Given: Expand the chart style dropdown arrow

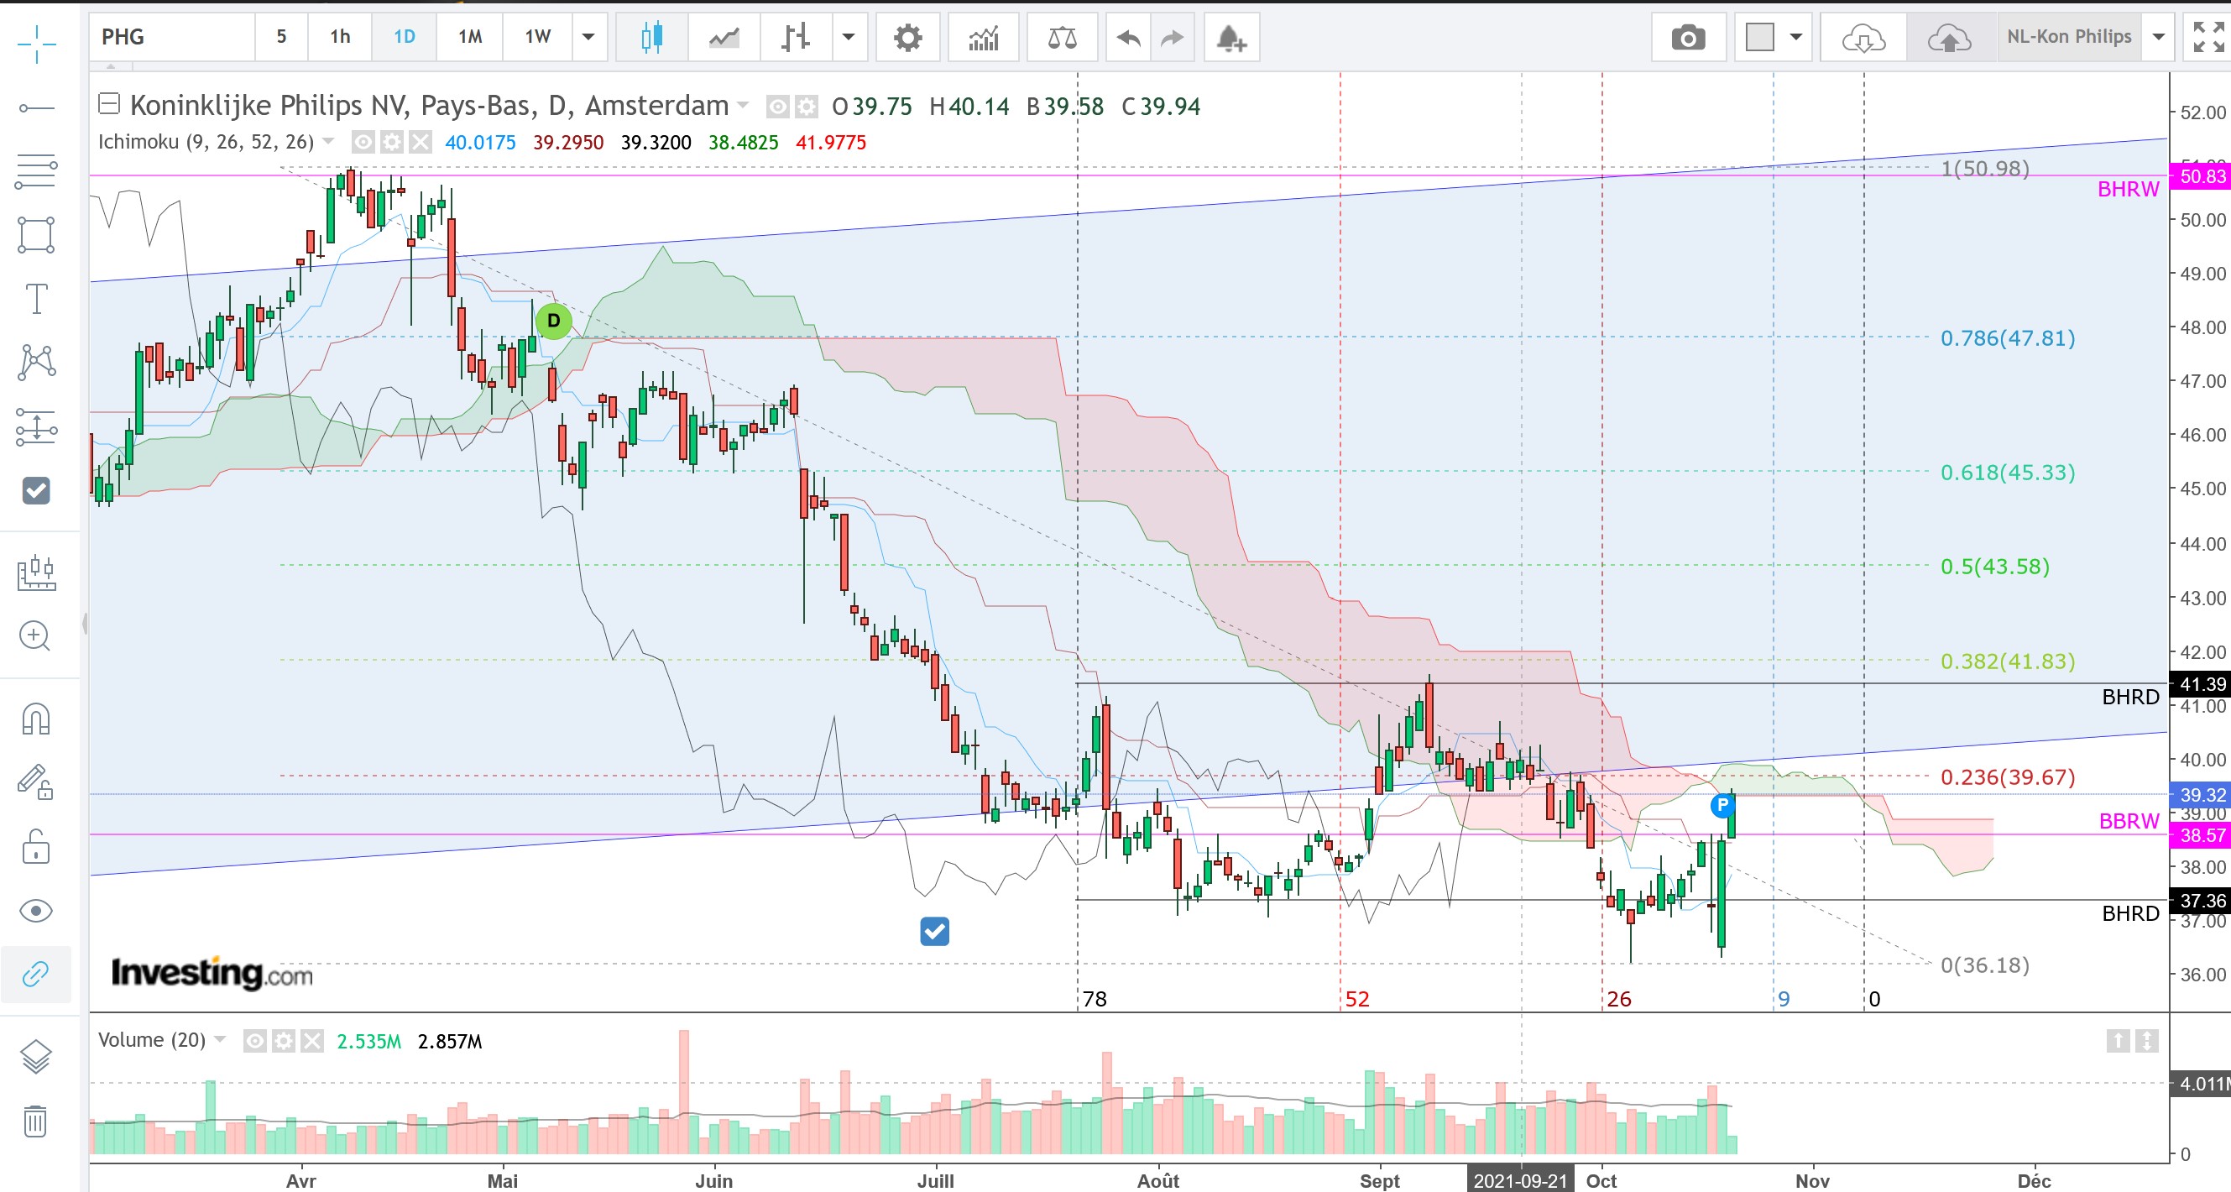Looking at the screenshot, I should (849, 36).
